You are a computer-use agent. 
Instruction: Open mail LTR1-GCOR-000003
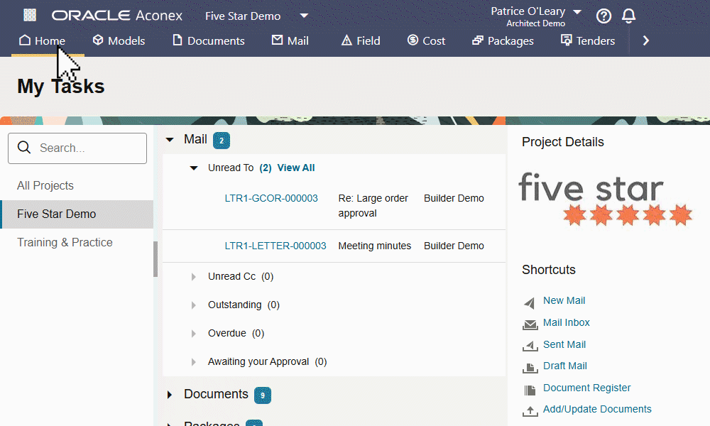(x=271, y=198)
